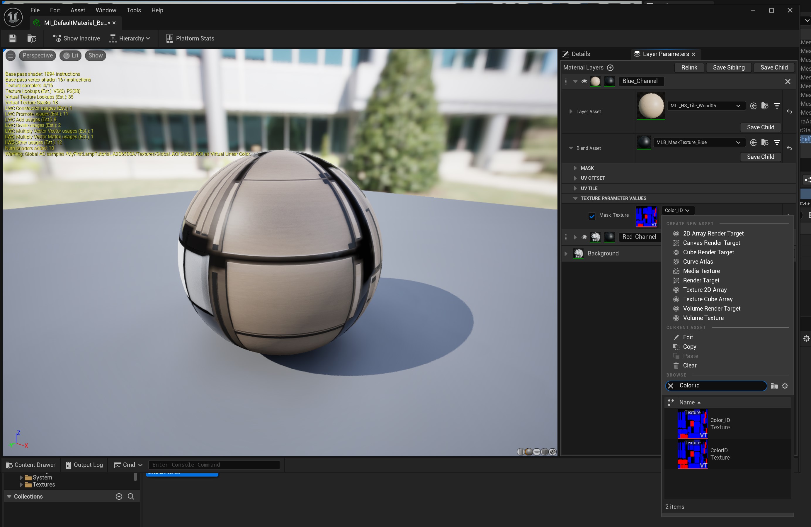Open the Edit menu
The width and height of the screenshot is (811, 527).
coord(55,10)
